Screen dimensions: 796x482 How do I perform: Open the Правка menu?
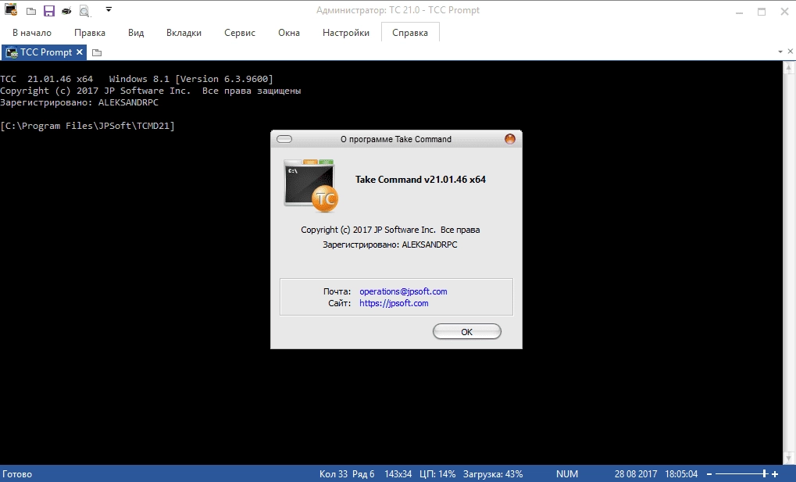[90, 33]
